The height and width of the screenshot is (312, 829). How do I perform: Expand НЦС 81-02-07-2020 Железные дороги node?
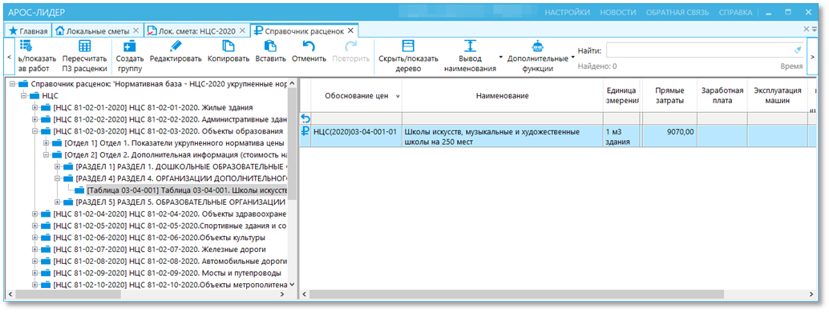click(x=34, y=249)
